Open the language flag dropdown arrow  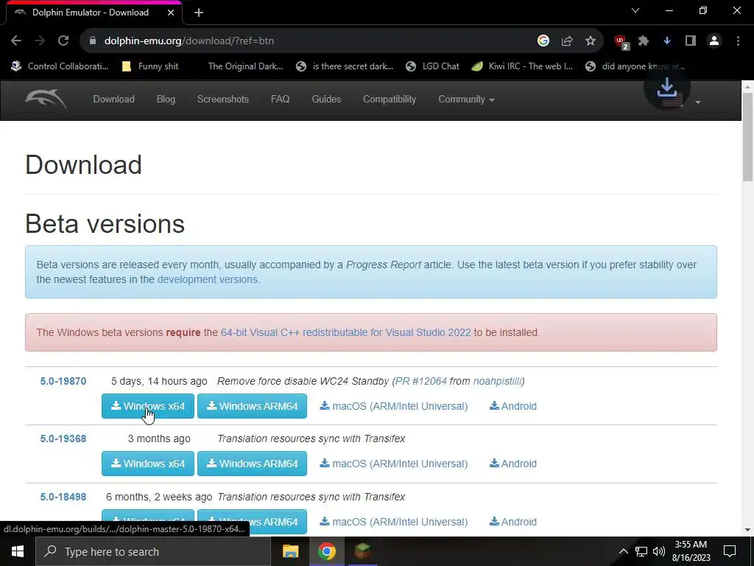click(698, 102)
